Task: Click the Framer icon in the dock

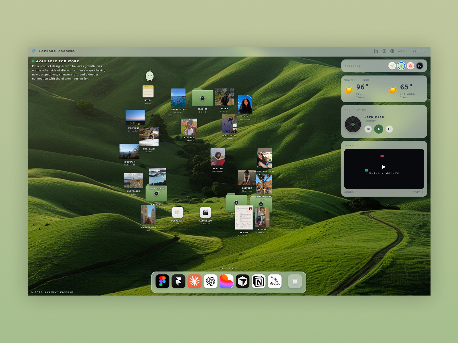Action: click(178, 281)
